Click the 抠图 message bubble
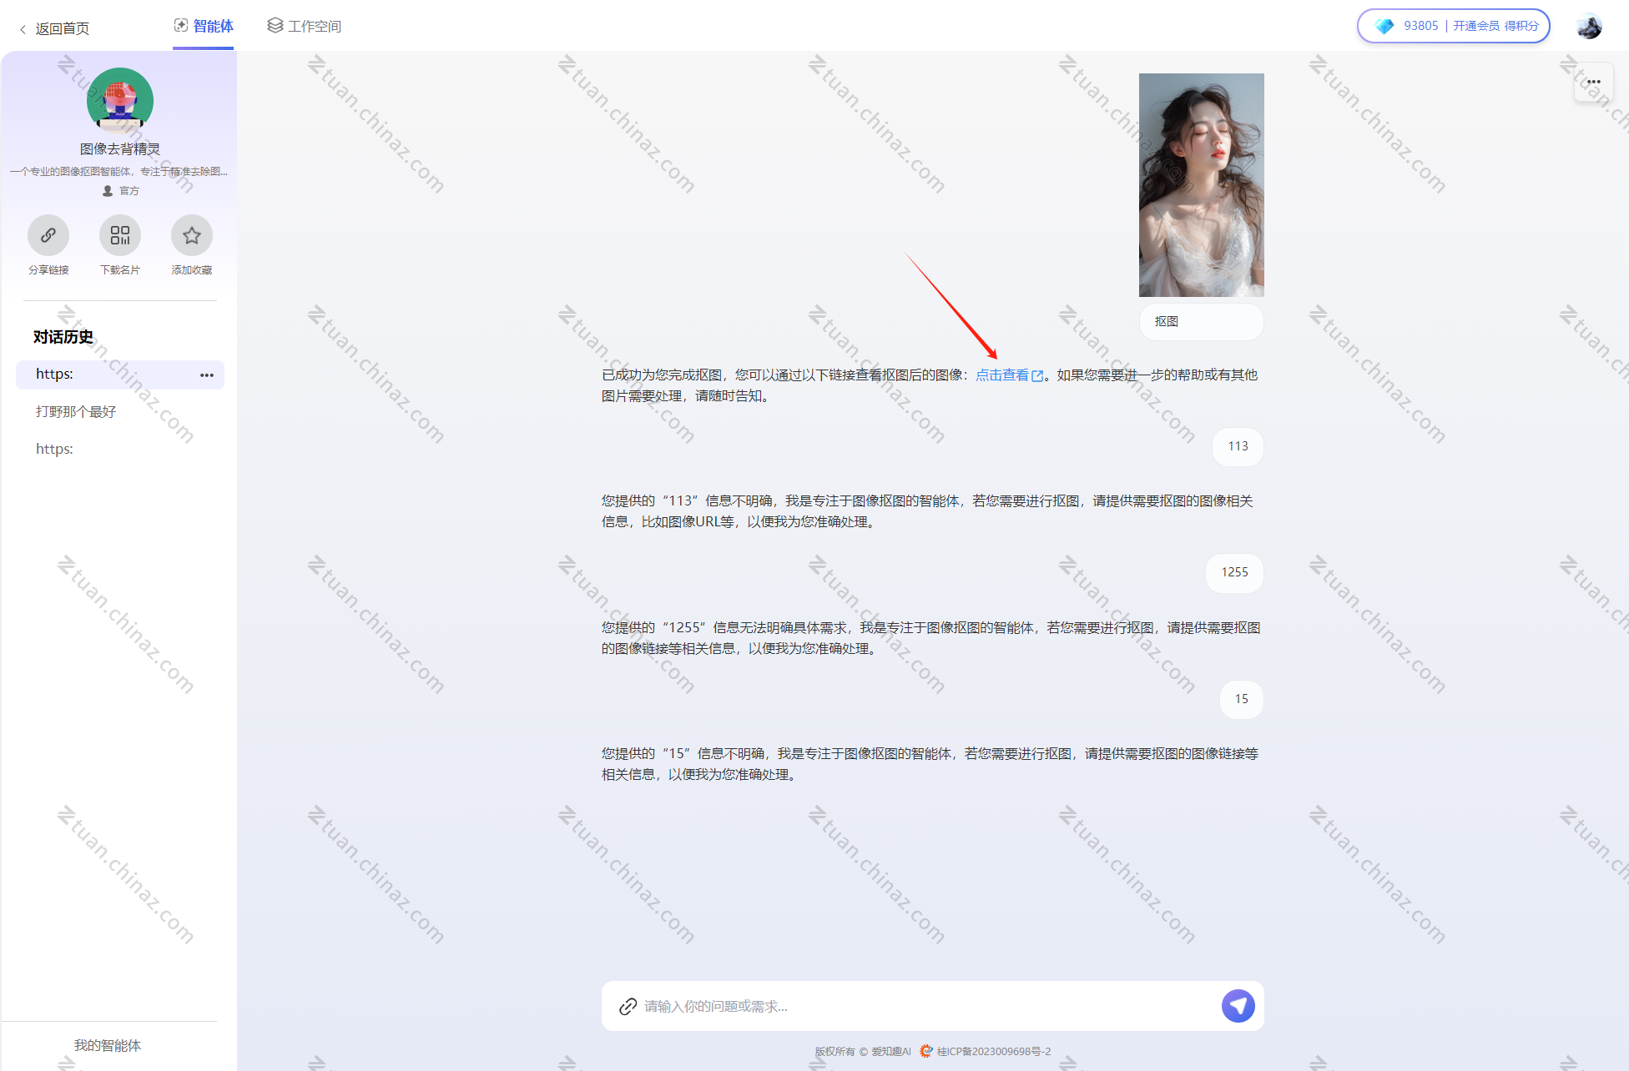Screen dimensions: 1629x1071 [1202, 322]
